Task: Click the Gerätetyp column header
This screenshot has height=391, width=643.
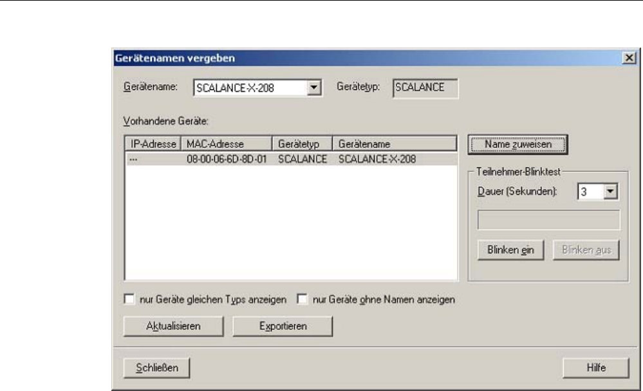Action: (303, 144)
